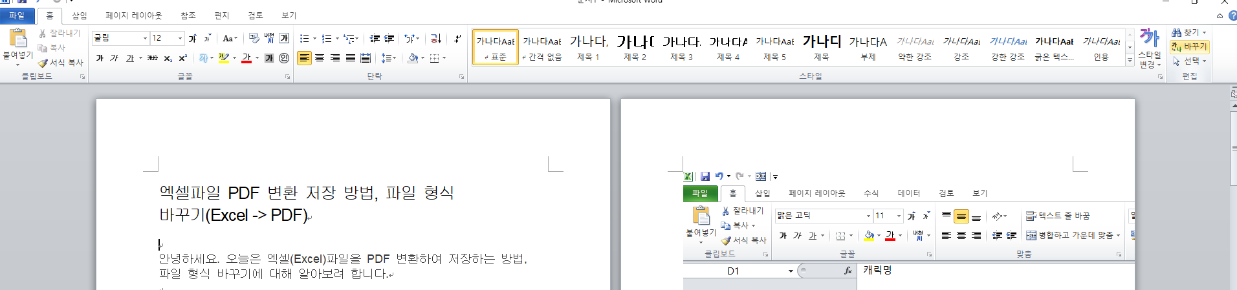Viewport: 1237px width, 290px height.
Task: Toggle center alignment in Word paragraph group
Action: [320, 58]
